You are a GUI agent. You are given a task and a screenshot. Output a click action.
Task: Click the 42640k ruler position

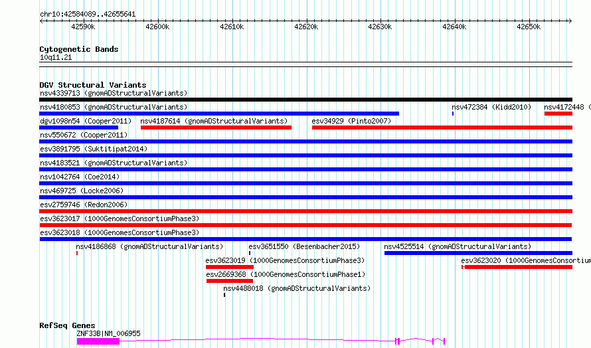(454, 27)
